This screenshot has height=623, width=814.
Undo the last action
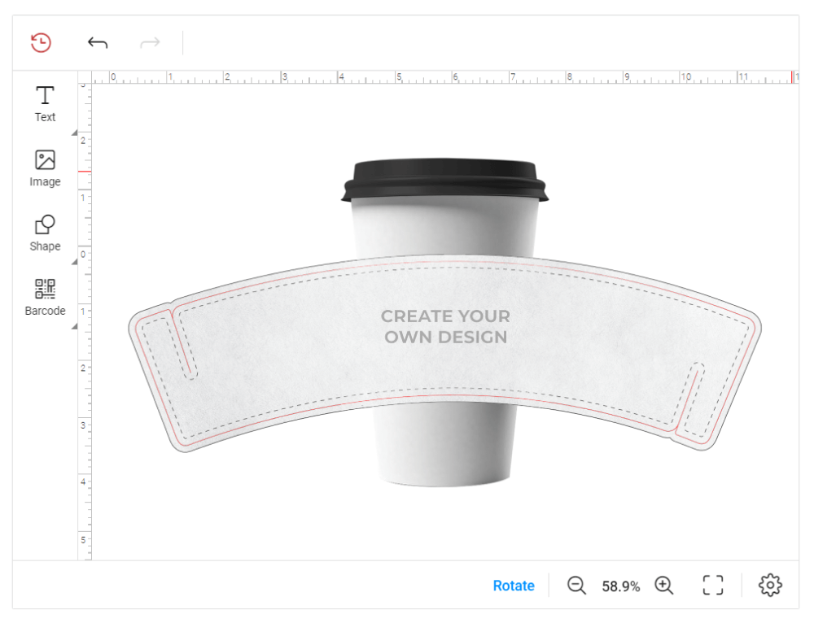pyautogui.click(x=97, y=42)
